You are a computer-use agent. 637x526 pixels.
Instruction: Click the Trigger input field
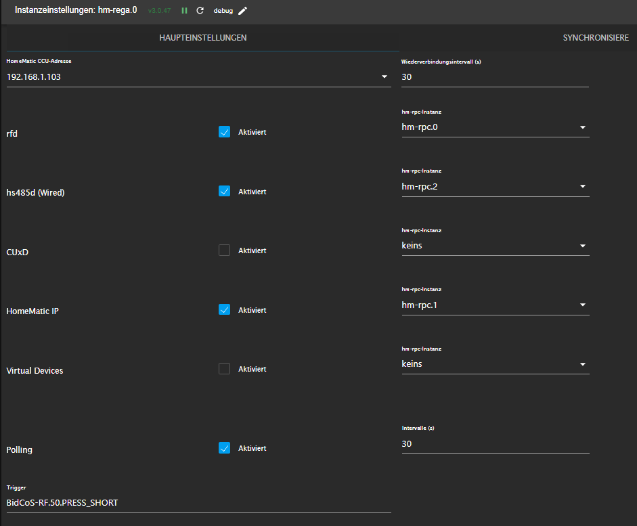(198, 502)
